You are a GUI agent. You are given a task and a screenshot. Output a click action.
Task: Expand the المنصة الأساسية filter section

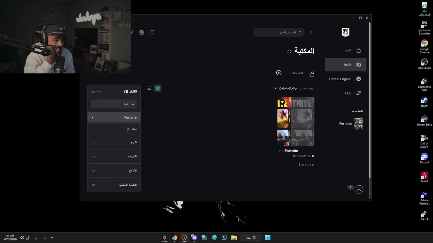(114, 185)
